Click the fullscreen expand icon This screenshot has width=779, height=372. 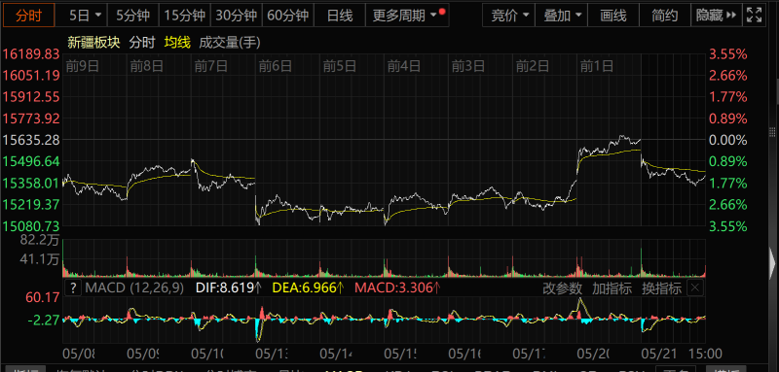[x=754, y=16]
